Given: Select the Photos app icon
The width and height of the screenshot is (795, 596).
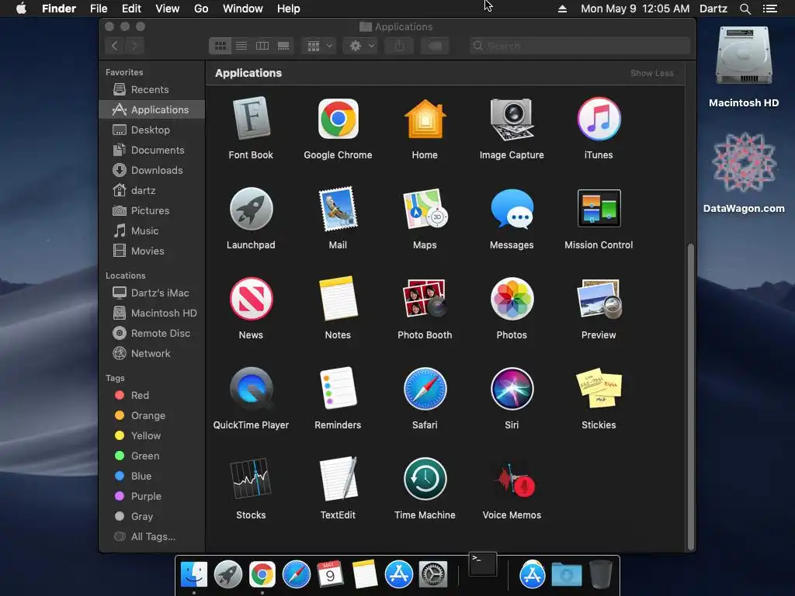Looking at the screenshot, I should (x=512, y=299).
